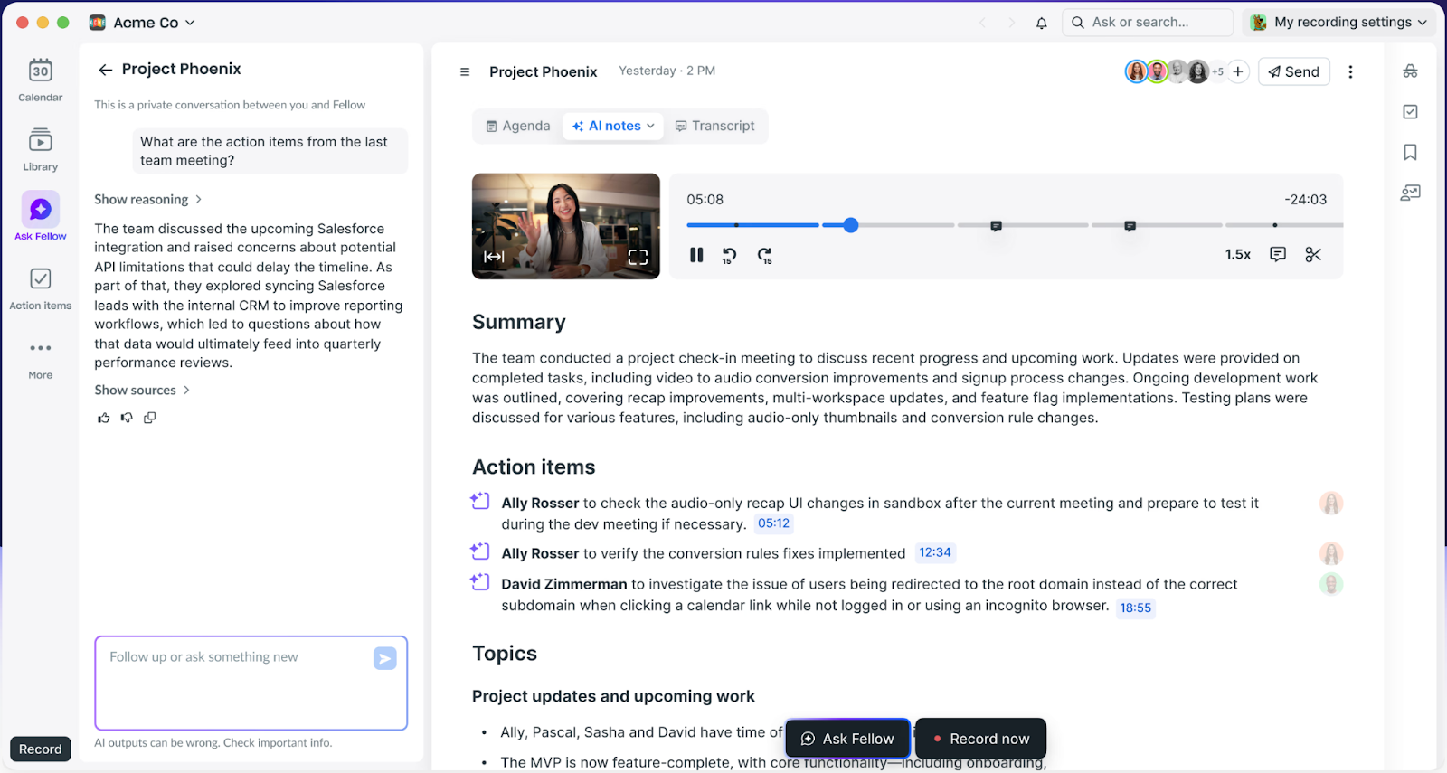Toggle video width expand icon
The image size is (1447, 773).
(494, 257)
